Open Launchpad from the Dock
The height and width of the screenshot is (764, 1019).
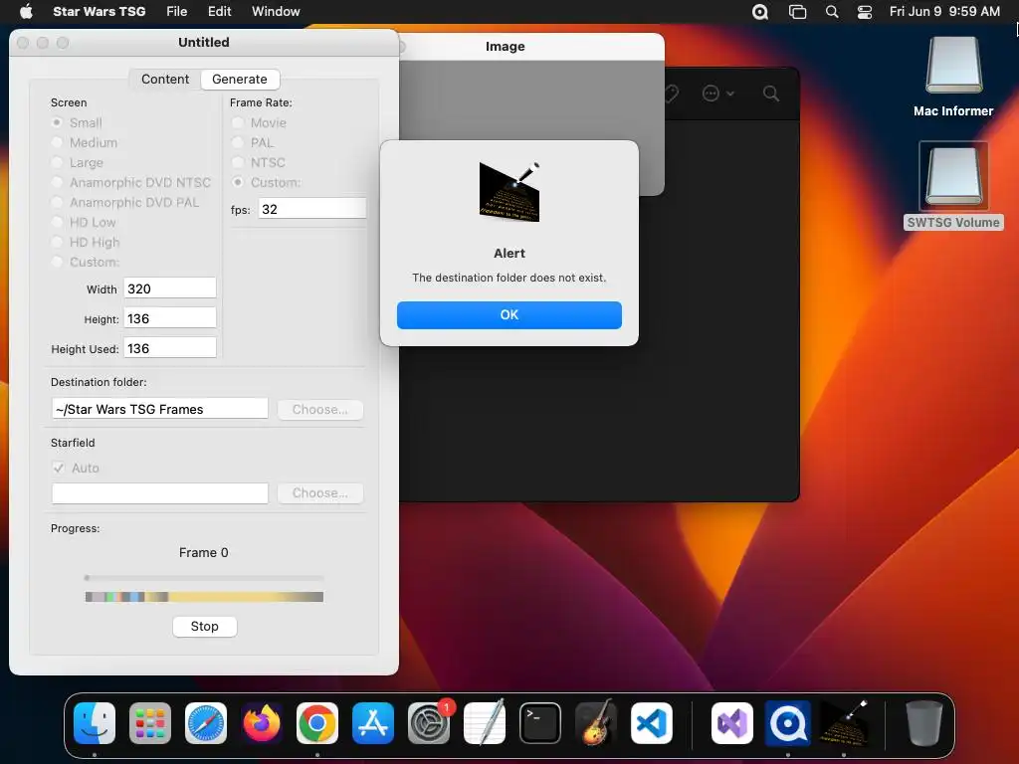coord(150,723)
